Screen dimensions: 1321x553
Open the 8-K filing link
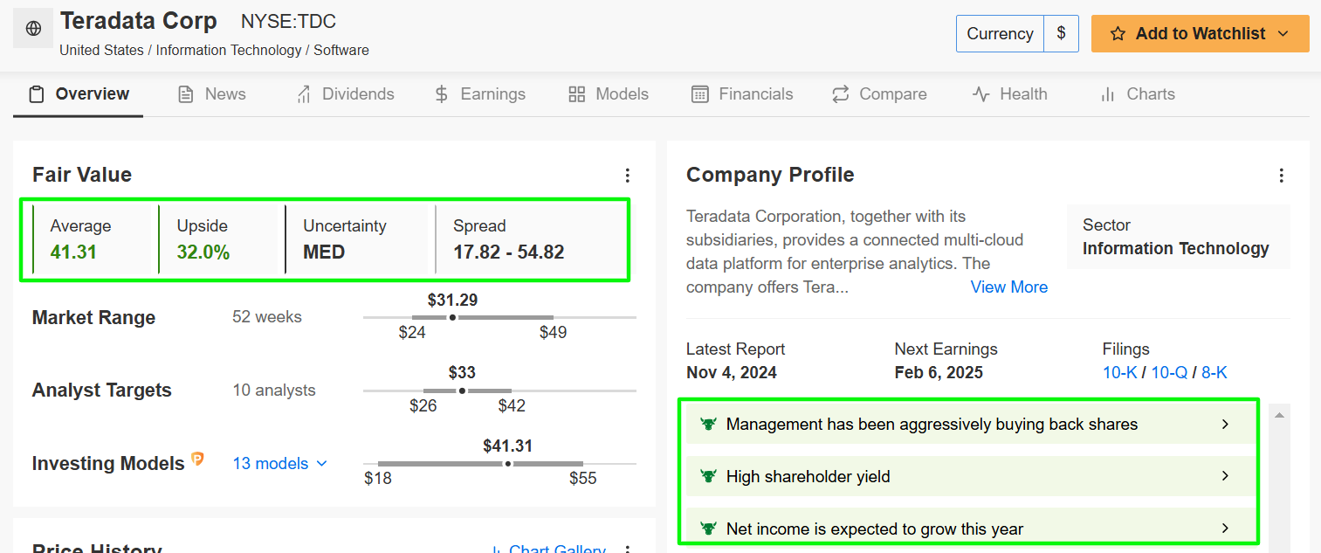(1214, 372)
